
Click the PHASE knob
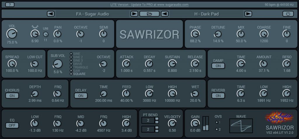pyautogui.click(x=195, y=34)
